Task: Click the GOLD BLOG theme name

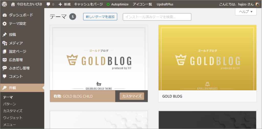Action: pyautogui.click(x=172, y=96)
